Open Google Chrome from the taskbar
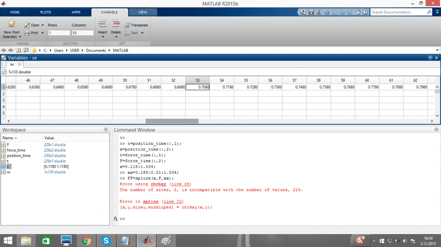 (86, 241)
